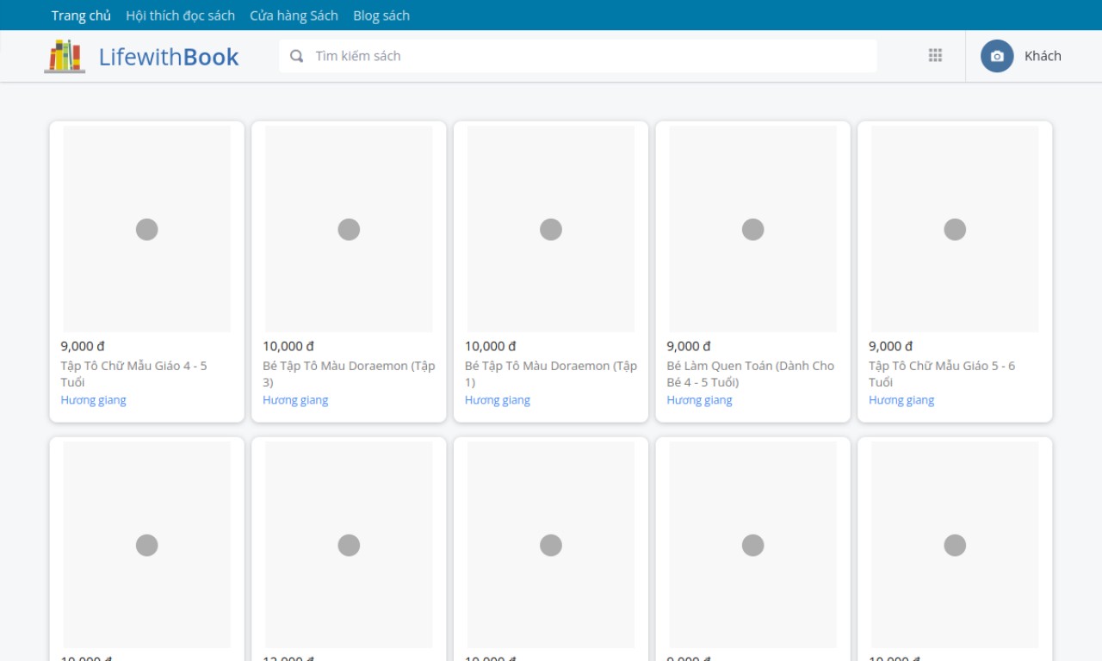Click Hương giang under Doraemon (Tập 3)
1102x661 pixels.
click(295, 400)
